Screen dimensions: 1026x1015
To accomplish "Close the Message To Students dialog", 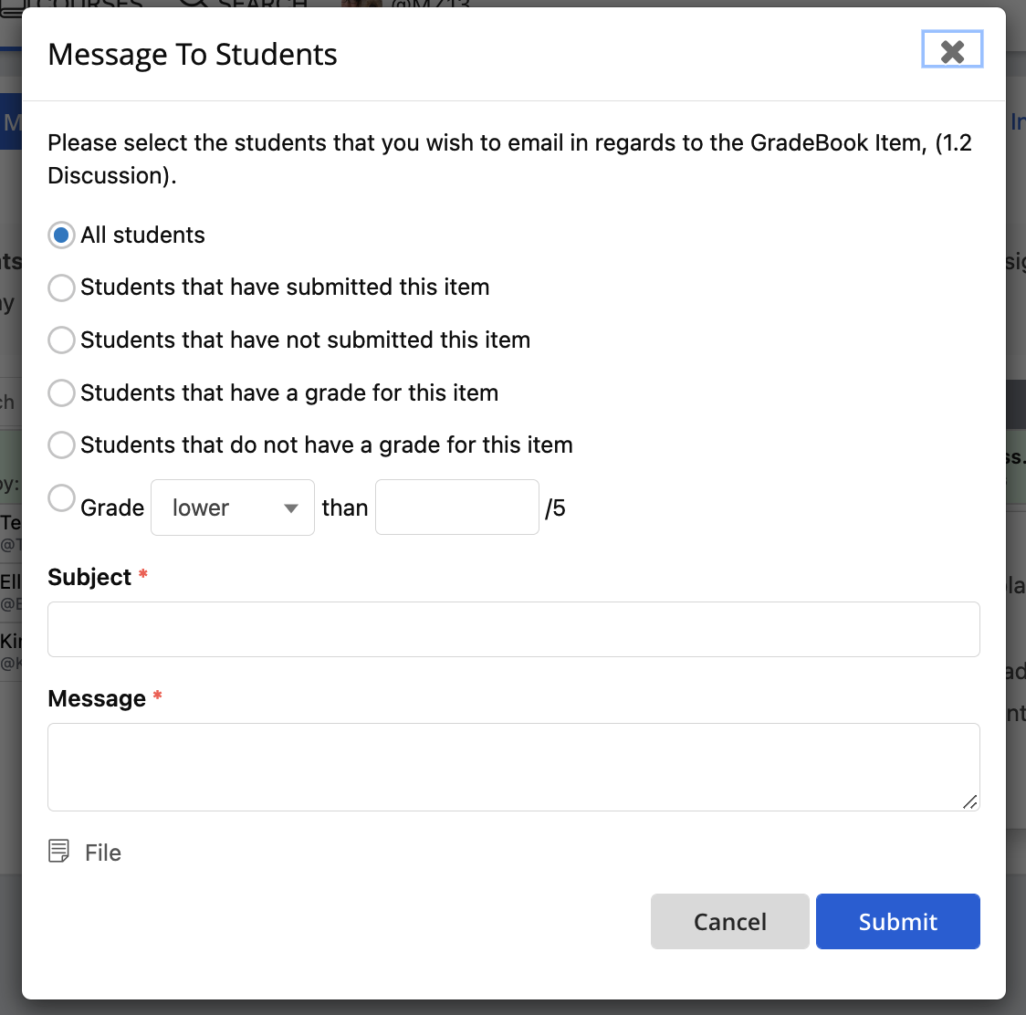I will (952, 49).
